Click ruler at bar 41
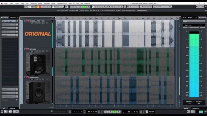This screenshot has height=116, width=207. click(x=114, y=19)
